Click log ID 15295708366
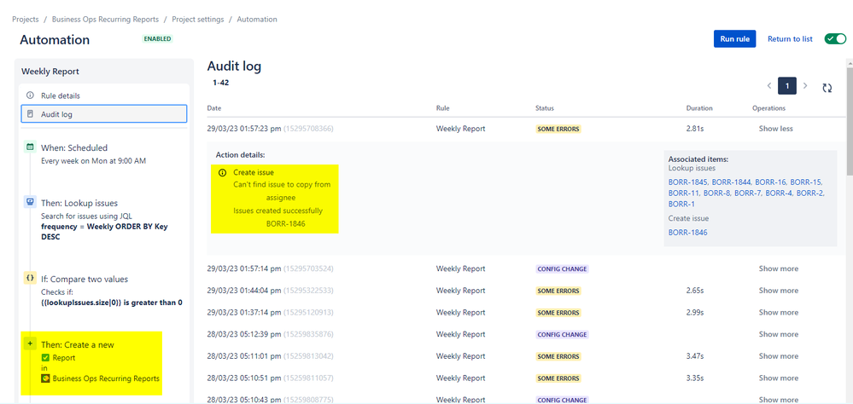Viewport: 853px width, 404px height. [x=308, y=129]
